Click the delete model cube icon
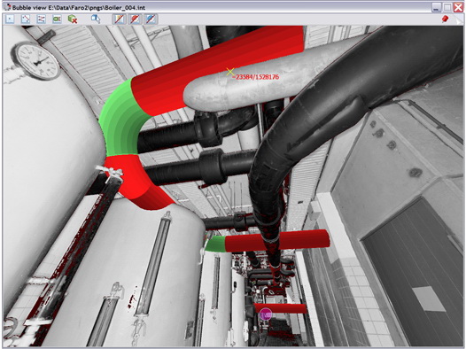The height and width of the screenshot is (349, 466). coord(73,19)
